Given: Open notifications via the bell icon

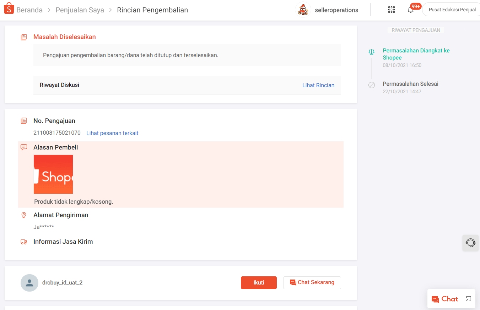Looking at the screenshot, I should click(x=410, y=10).
